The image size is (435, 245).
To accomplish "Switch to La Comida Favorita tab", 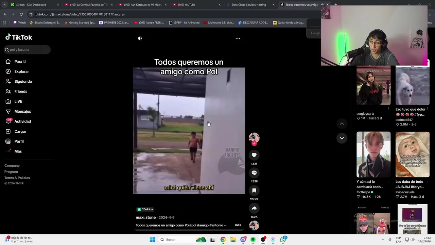I will 88,5.
